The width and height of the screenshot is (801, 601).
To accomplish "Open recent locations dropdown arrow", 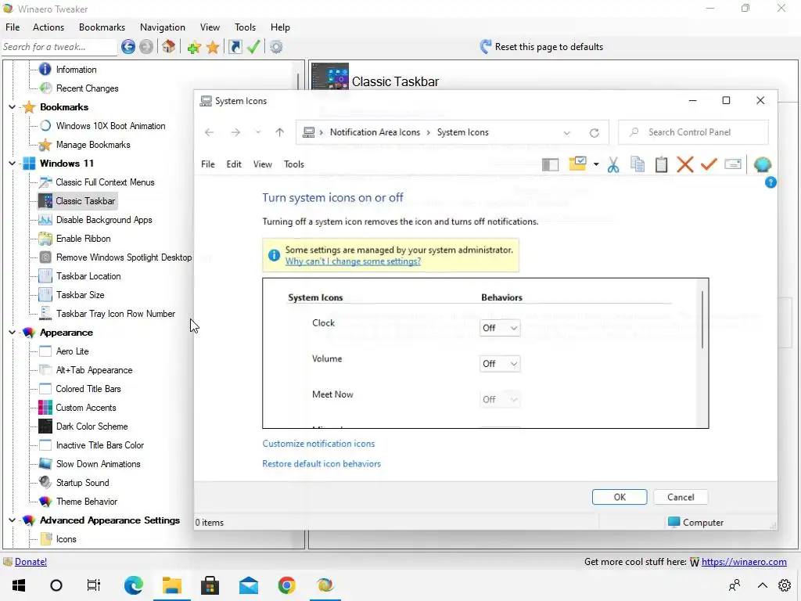I will click(x=258, y=132).
